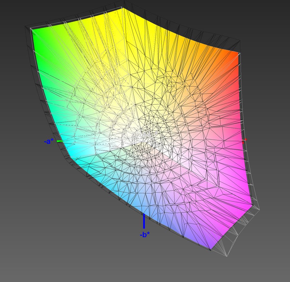Click the "-b*" axis label
The image size is (290, 282).
pyautogui.click(x=145, y=235)
